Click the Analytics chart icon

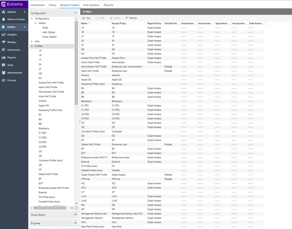pos(4,34)
